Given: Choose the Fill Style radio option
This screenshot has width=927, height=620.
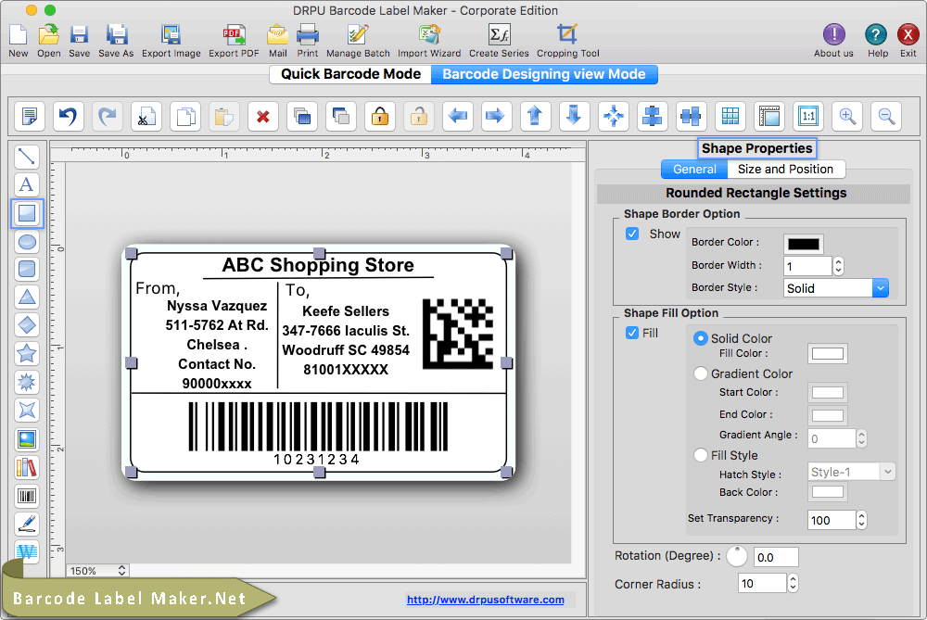Looking at the screenshot, I should (x=701, y=455).
